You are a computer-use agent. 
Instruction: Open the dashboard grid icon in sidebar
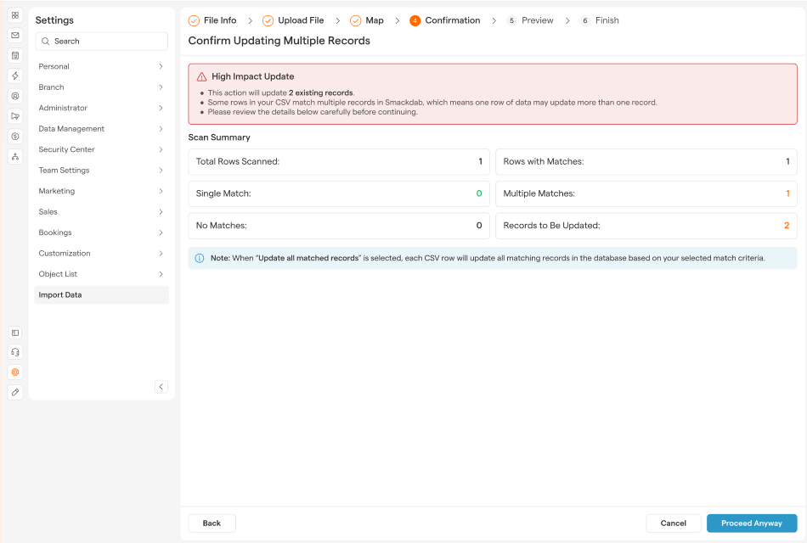[15, 15]
